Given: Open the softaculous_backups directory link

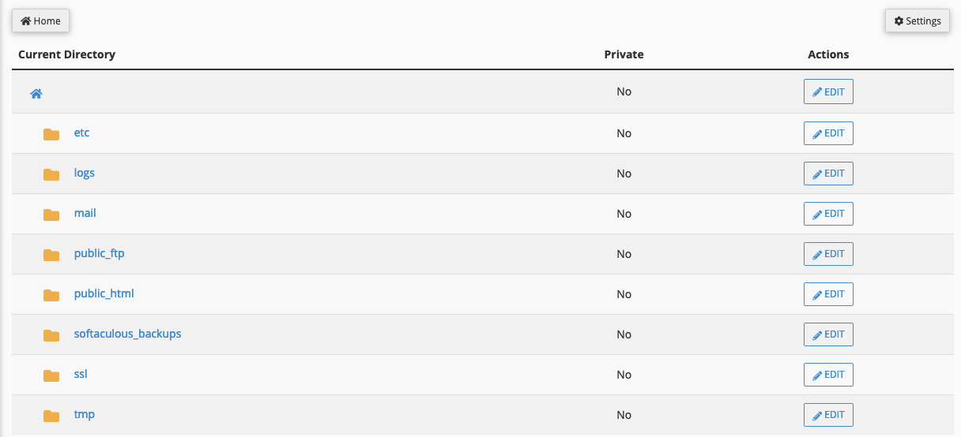Looking at the screenshot, I should 127,334.
